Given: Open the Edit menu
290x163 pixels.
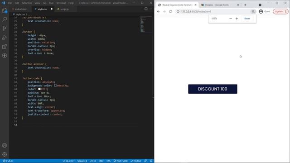Looking at the screenshot, I should (17, 3).
